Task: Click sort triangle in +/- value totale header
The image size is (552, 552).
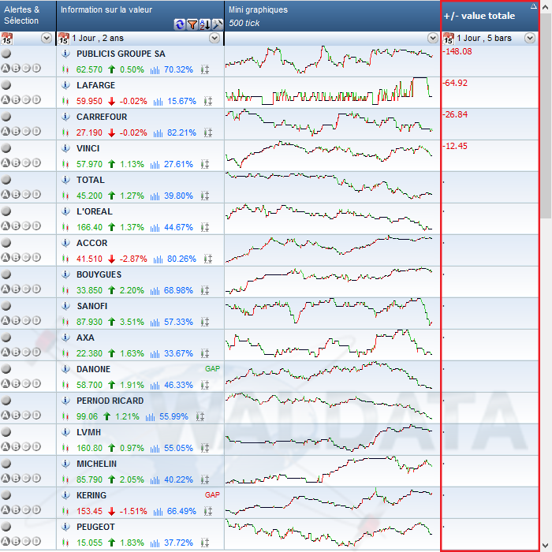Action: 533,6
